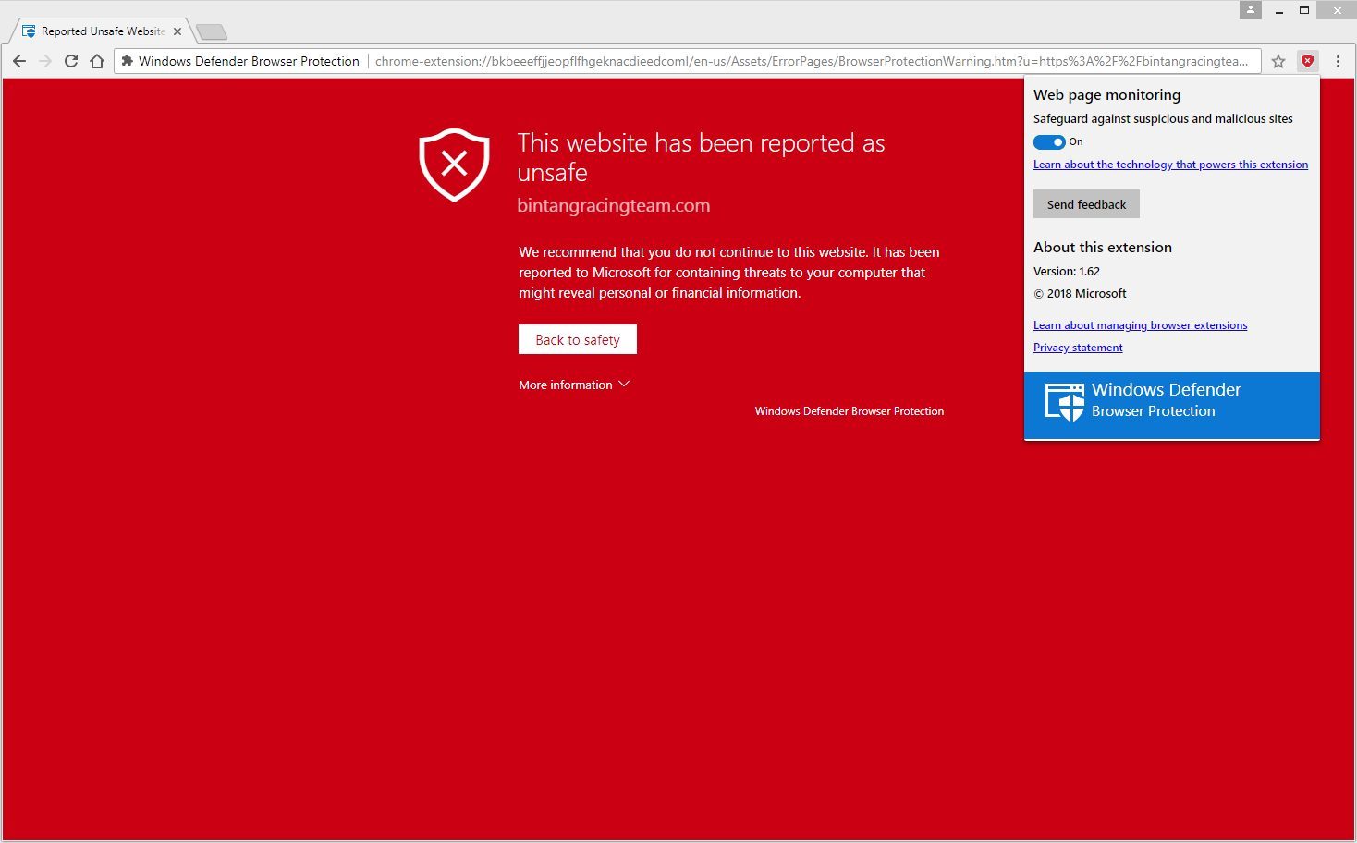This screenshot has width=1357, height=843.
Task: Expand More information section
Action: 574,385
